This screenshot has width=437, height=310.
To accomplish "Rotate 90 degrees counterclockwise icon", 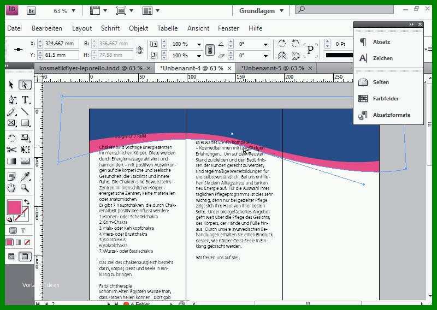I will pyautogui.click(x=295, y=44).
